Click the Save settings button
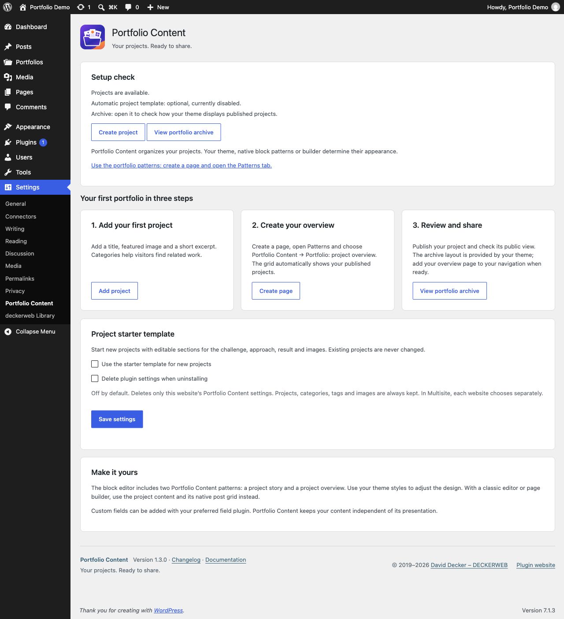 pyautogui.click(x=117, y=419)
